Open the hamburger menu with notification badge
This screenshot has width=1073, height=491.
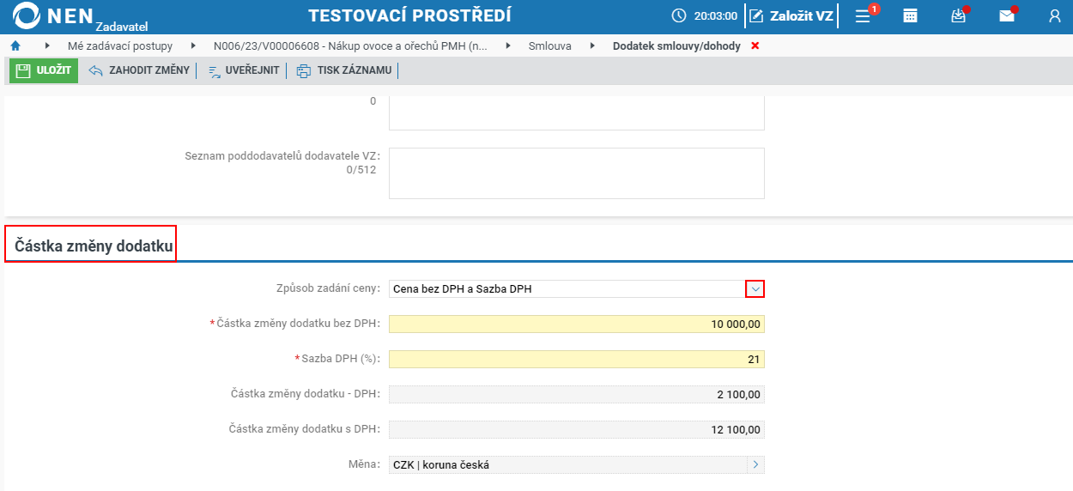864,15
